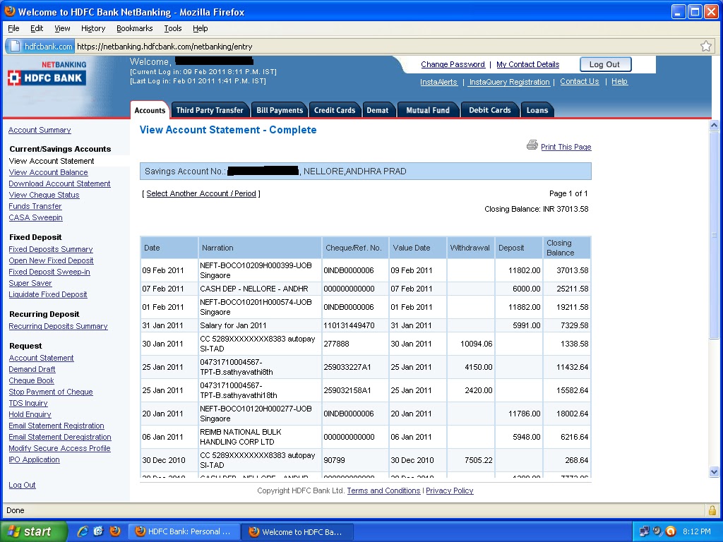Click Funds Transfer sidebar link

35,206
